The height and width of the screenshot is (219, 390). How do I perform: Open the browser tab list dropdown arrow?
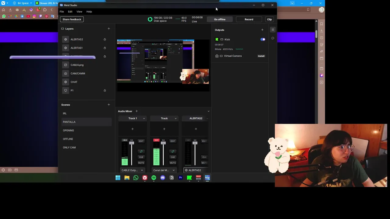(x=292, y=3)
